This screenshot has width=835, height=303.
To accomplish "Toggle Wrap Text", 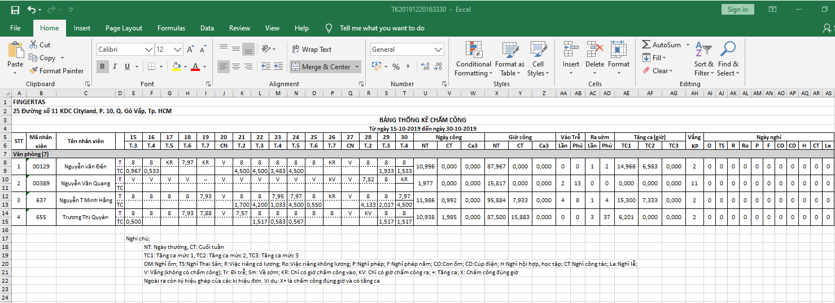I will point(311,50).
